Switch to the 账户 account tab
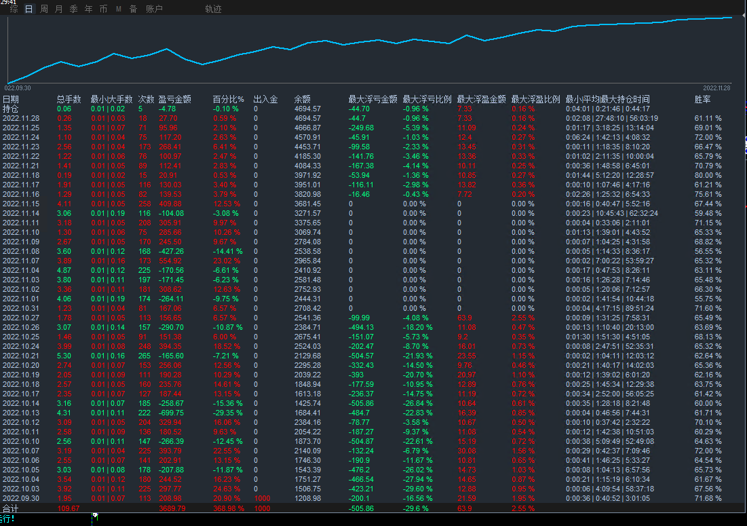 [154, 9]
